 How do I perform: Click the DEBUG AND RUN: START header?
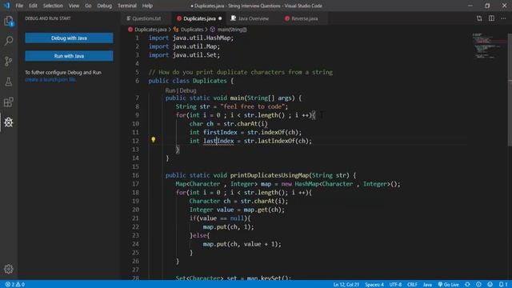tap(48, 18)
